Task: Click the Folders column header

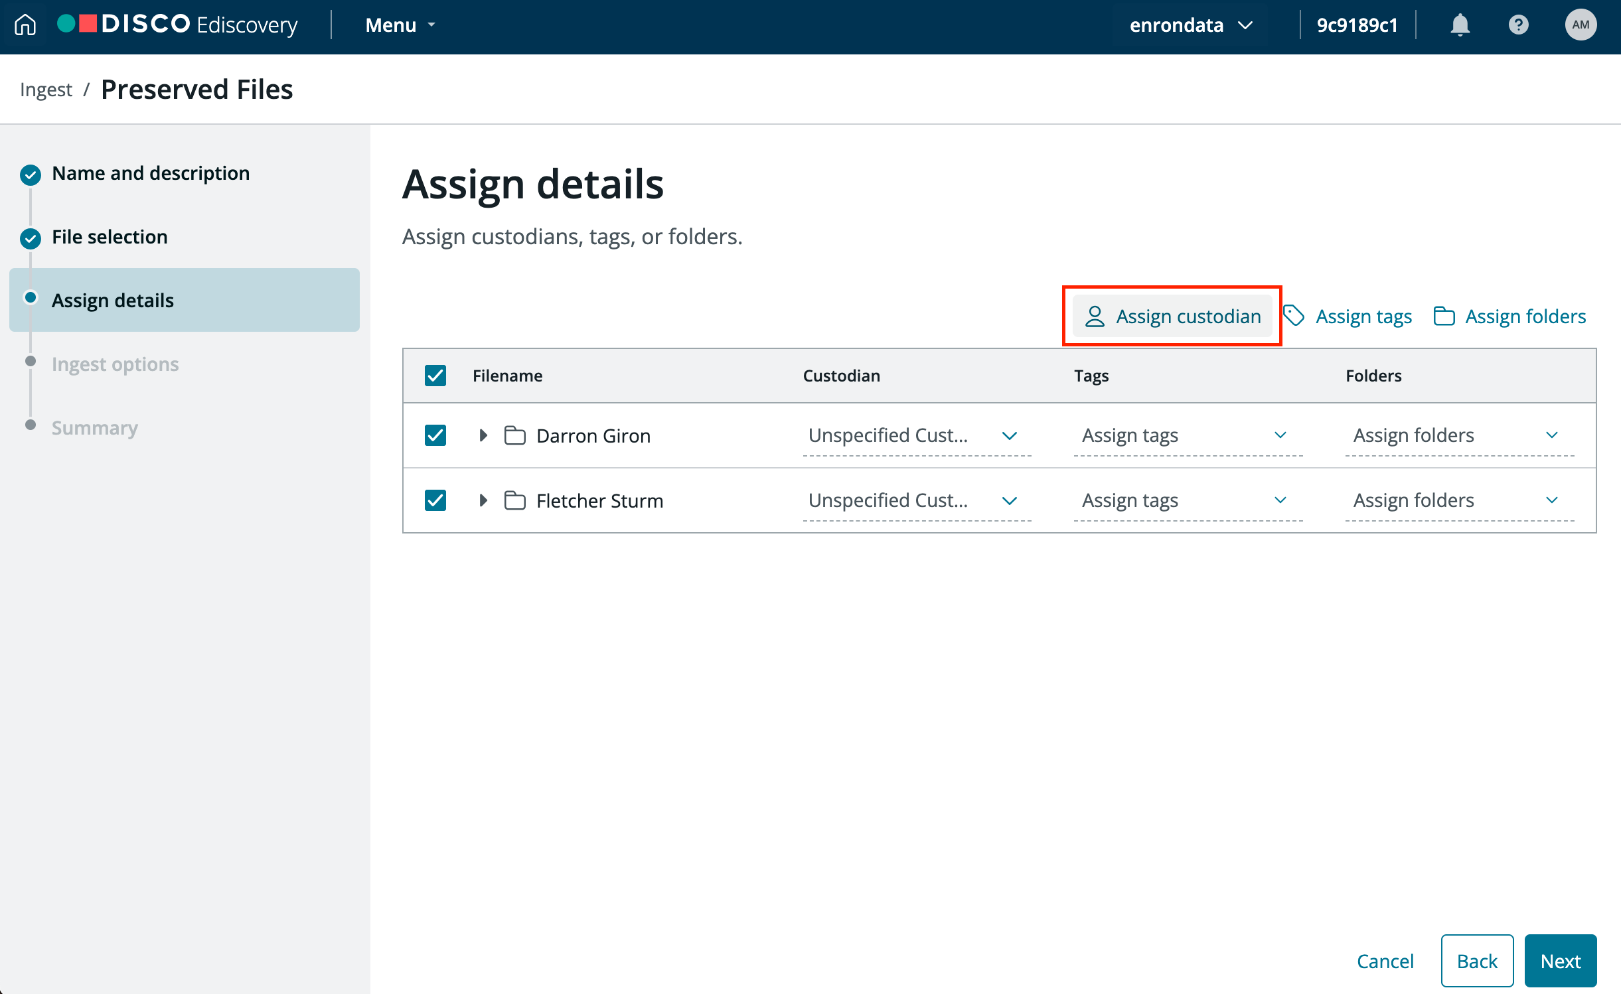Action: [1373, 376]
